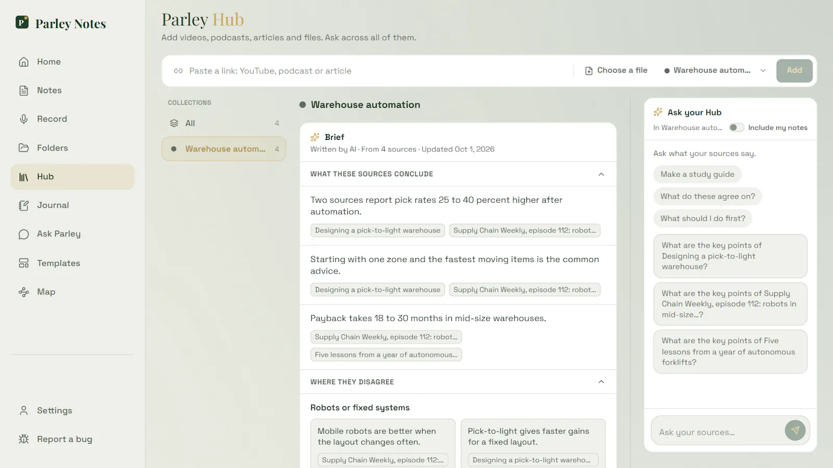Open the Warehouse automation collection dropdown
Viewport: 833px width, 468px height.
point(715,70)
